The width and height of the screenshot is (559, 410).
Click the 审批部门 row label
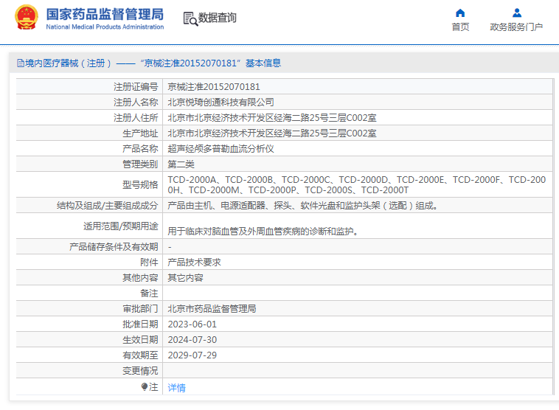click(140, 309)
